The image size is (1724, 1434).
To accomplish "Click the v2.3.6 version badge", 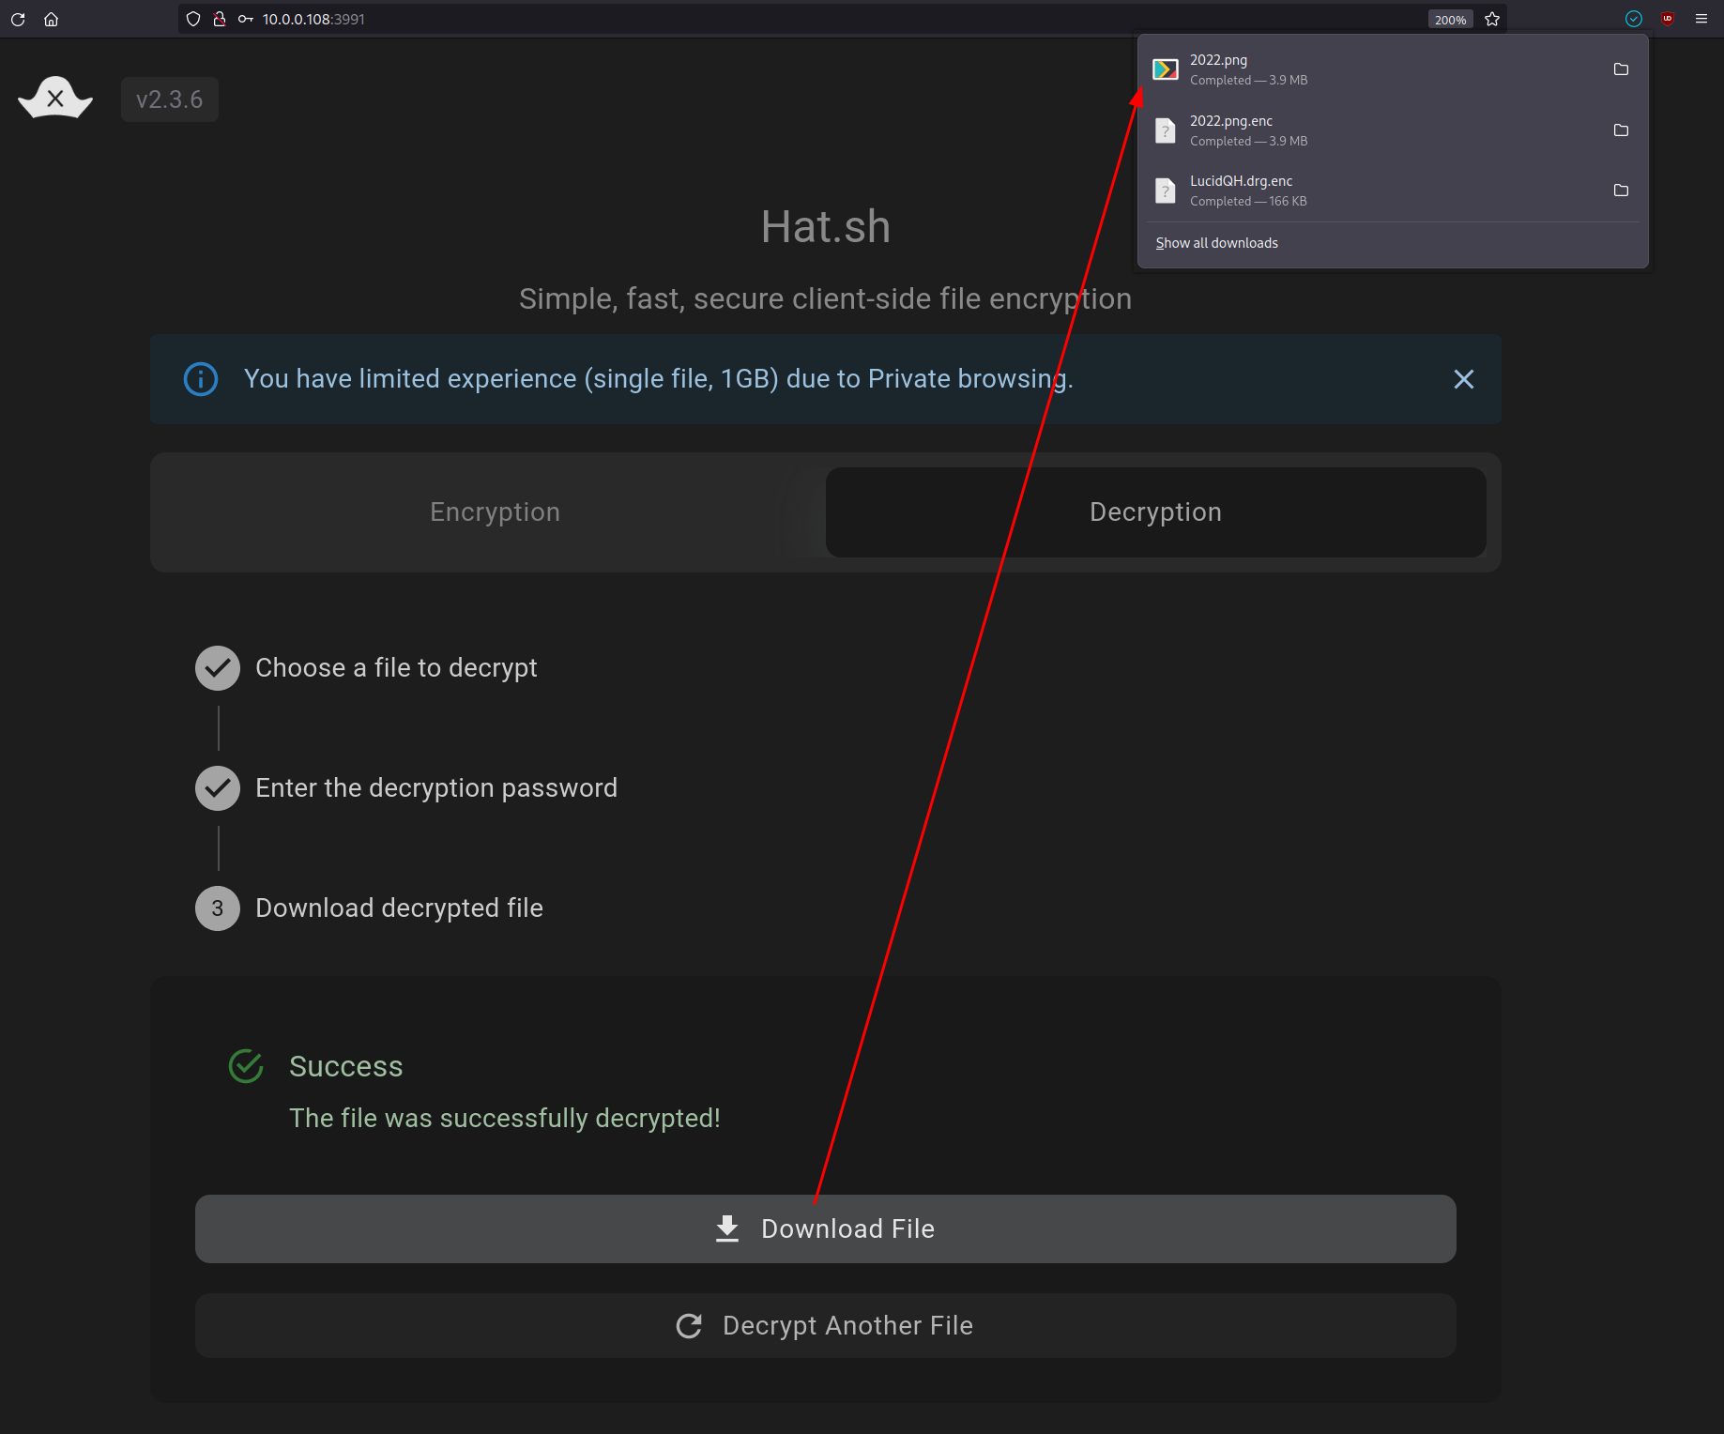I will 170,99.
